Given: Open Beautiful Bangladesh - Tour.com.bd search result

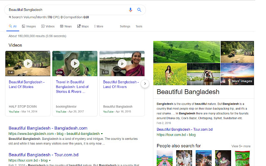Looking at the screenshot, I should 43,155.
